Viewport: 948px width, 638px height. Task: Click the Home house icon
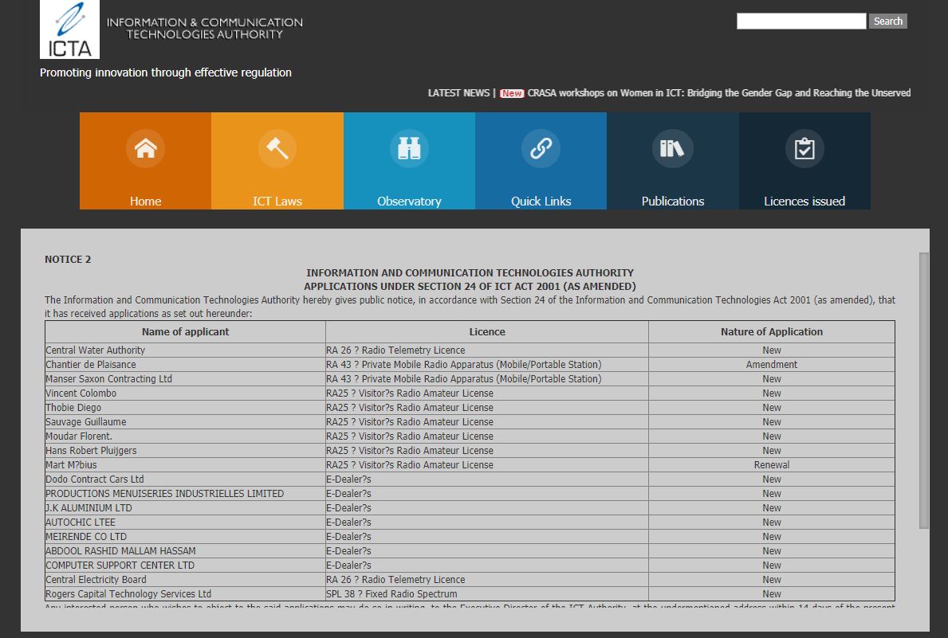coord(146,148)
